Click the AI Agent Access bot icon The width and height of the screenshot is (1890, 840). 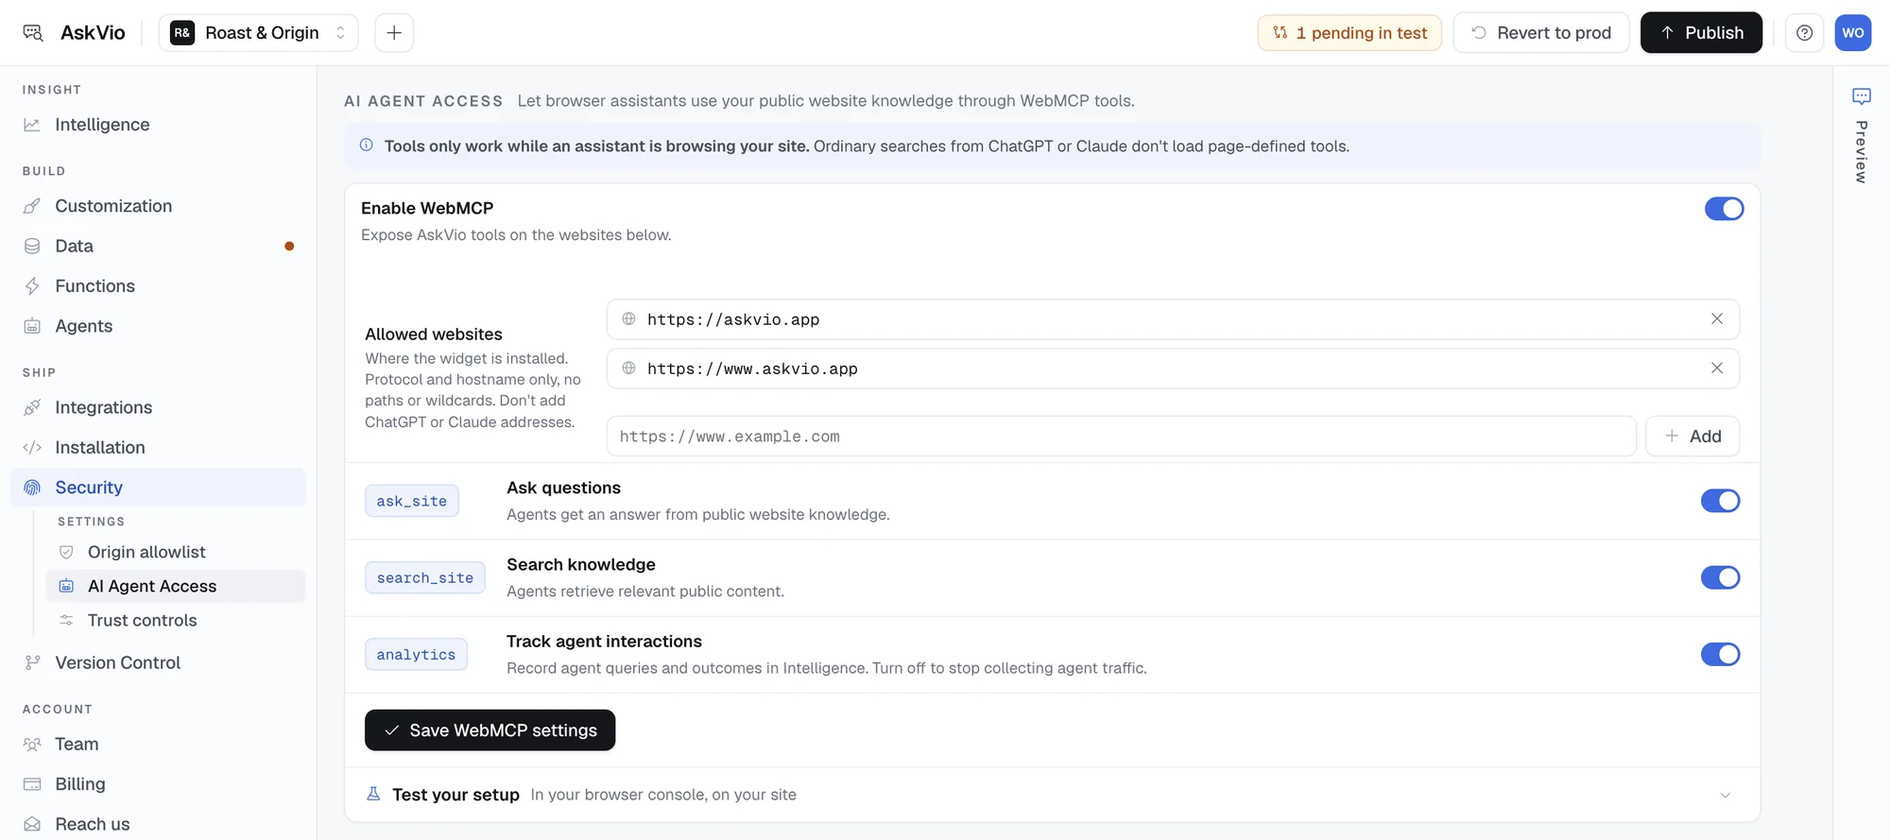[x=66, y=586]
